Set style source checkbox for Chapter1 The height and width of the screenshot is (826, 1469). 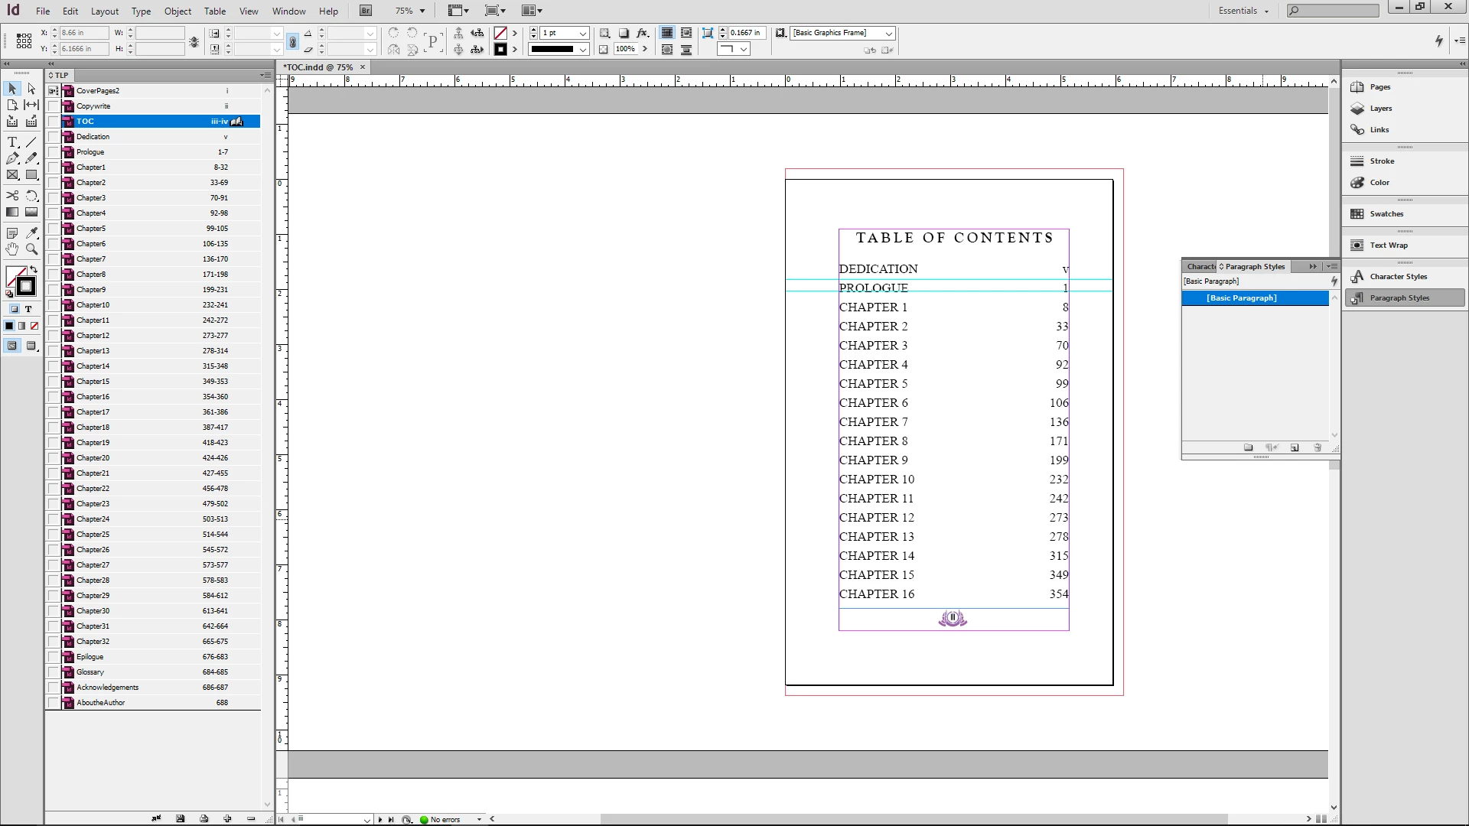coord(53,167)
